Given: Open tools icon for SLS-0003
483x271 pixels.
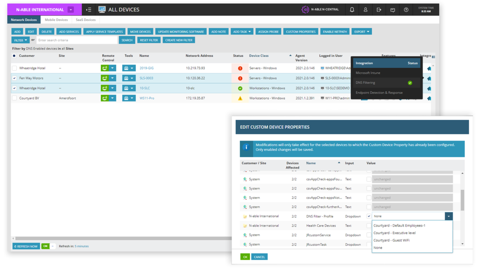Looking at the screenshot, I should tap(126, 78).
